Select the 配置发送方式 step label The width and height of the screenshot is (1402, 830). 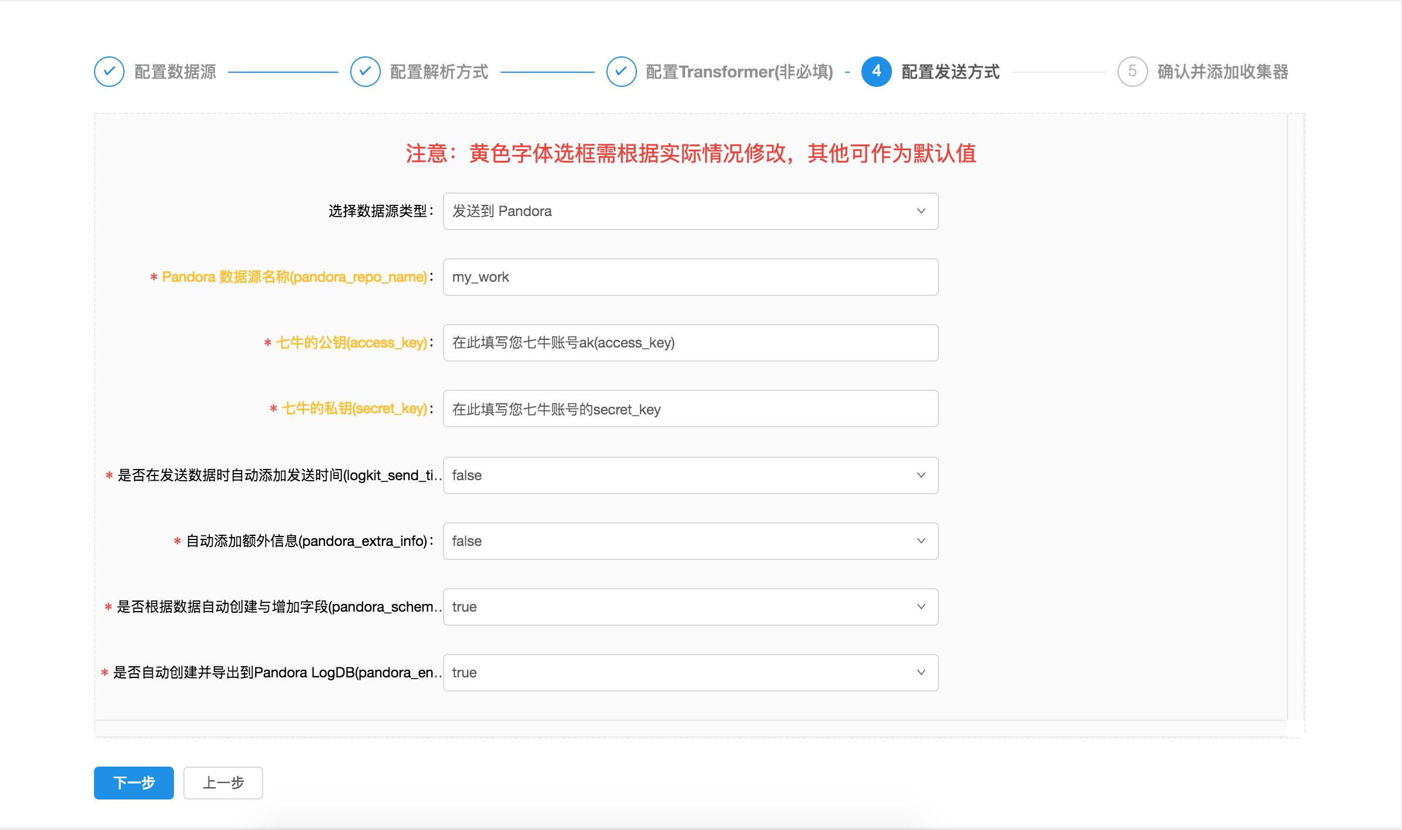coord(951,72)
